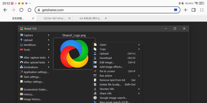This screenshot has width=207, height=103.
Task: Click the getsharex.com address bar
Action: (x=107, y=10)
